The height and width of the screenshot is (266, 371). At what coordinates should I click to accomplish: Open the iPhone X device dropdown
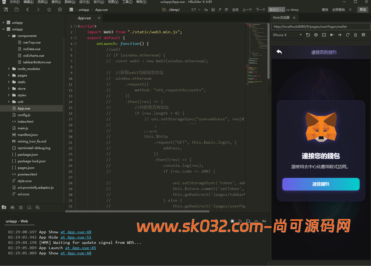(x=287, y=35)
